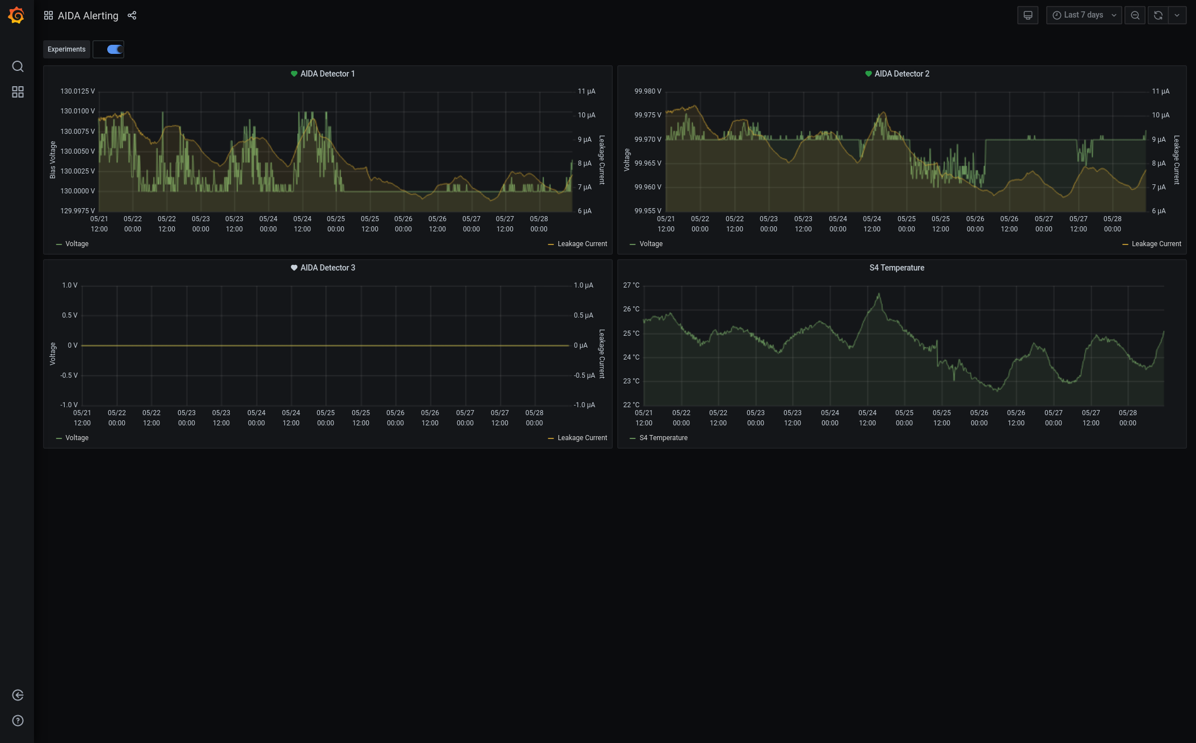1196x743 pixels.
Task: Open the Dashboards grid icon in sidebar
Action: click(18, 92)
